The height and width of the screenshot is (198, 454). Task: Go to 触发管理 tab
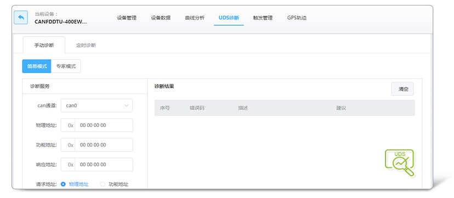263,18
